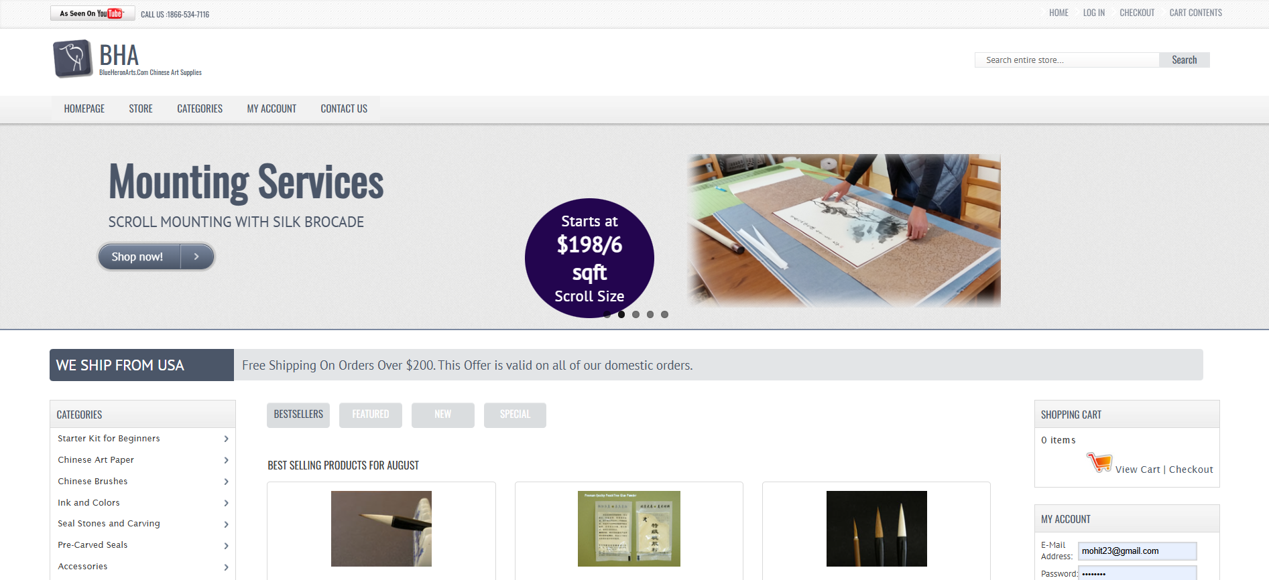Click the BHA heron logo

coord(72,58)
